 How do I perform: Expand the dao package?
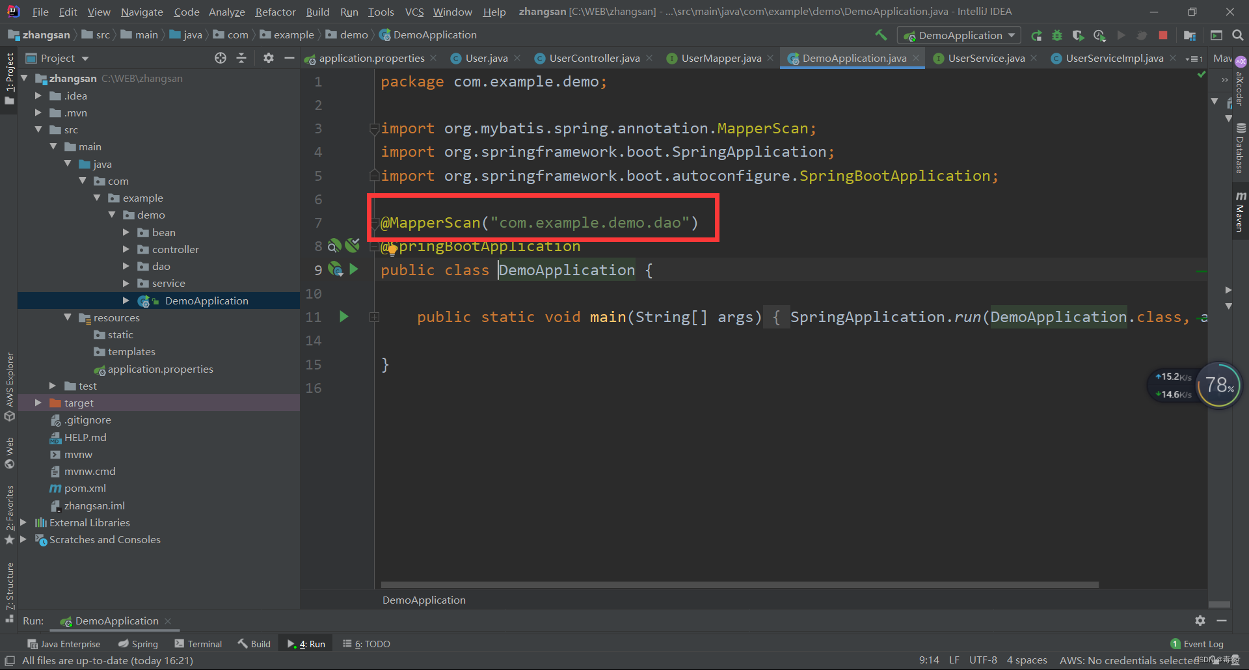tap(126, 266)
